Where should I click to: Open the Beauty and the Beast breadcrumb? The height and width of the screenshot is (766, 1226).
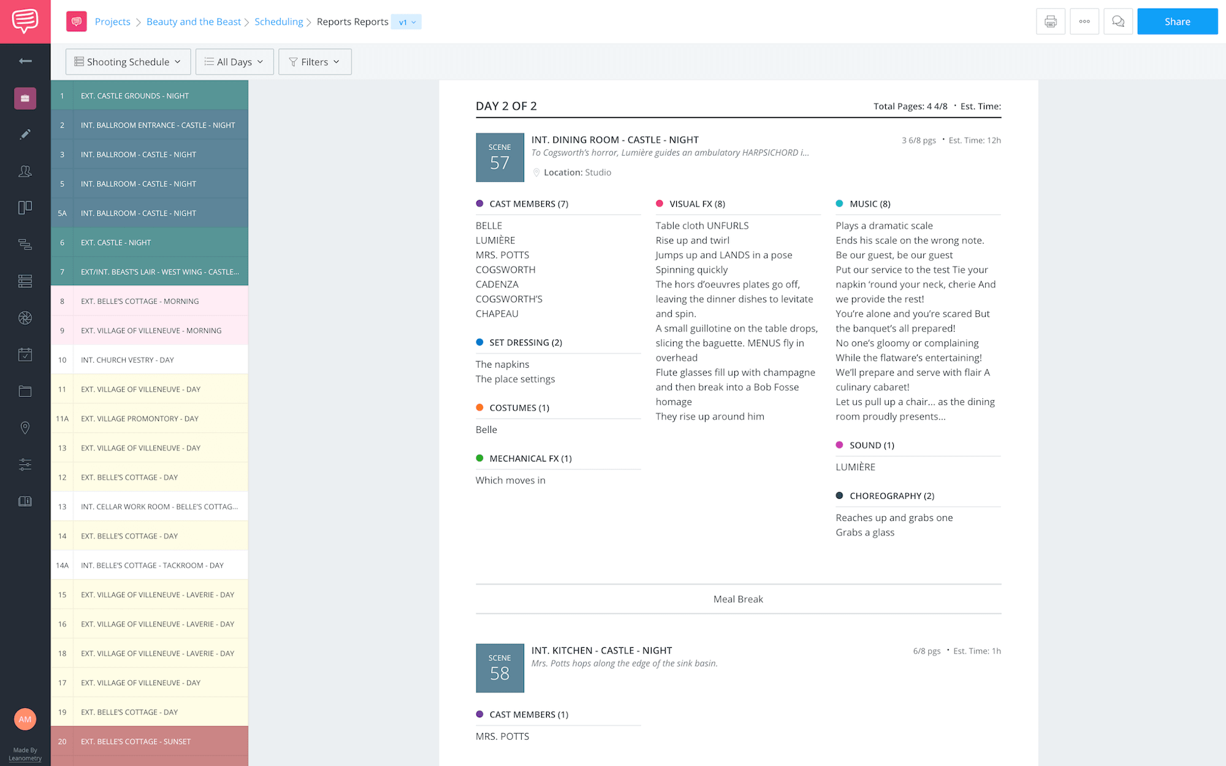194,21
